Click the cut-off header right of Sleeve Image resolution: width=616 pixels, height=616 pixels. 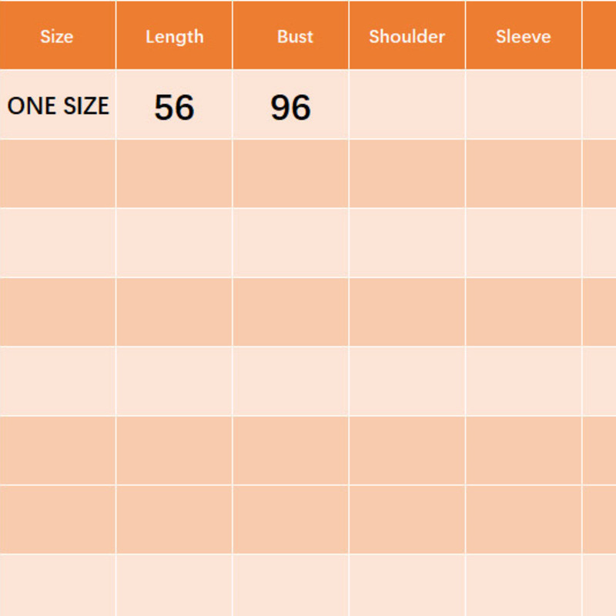[x=600, y=36]
